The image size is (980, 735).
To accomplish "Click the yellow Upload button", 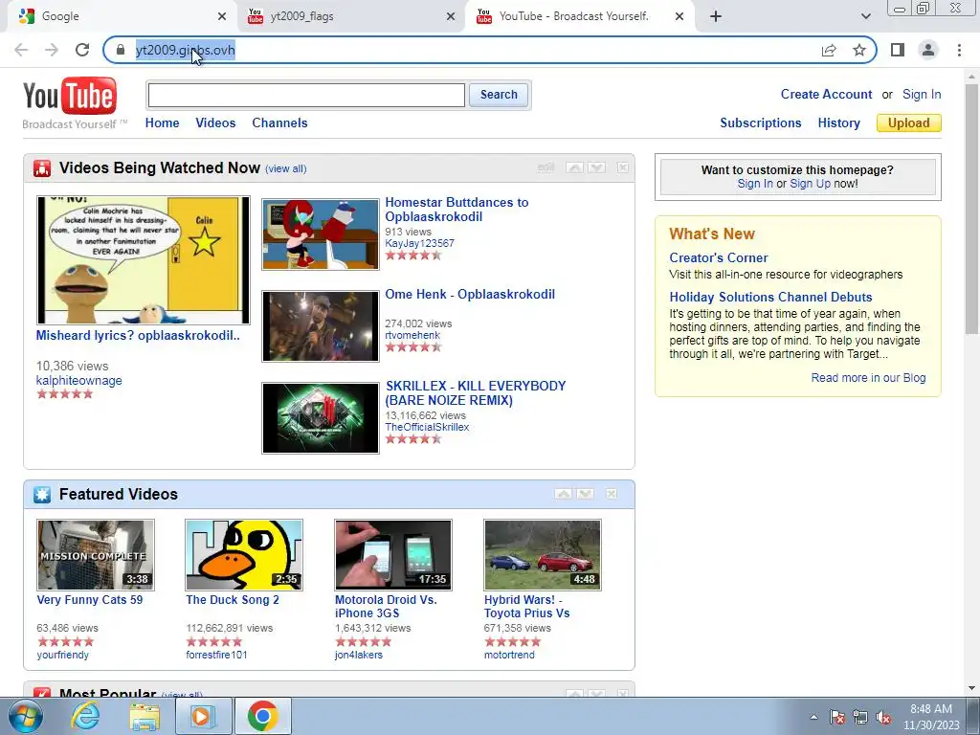I will click(x=909, y=123).
